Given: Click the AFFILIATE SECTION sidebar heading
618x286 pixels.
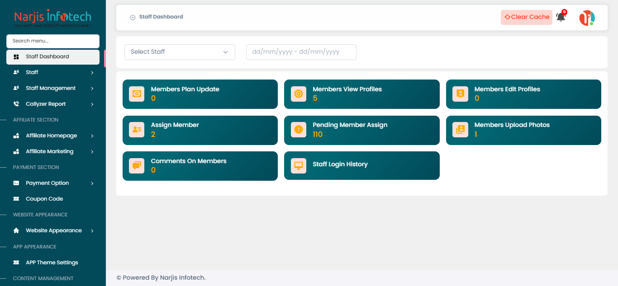Looking at the screenshot, I should click(36, 120).
